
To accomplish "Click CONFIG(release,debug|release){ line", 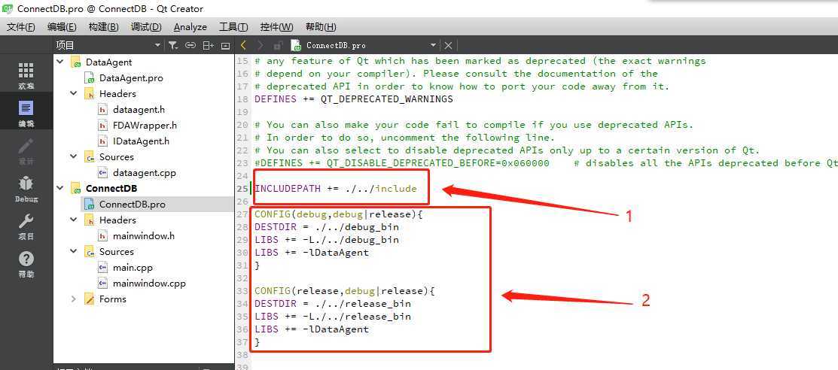I will coord(345,291).
